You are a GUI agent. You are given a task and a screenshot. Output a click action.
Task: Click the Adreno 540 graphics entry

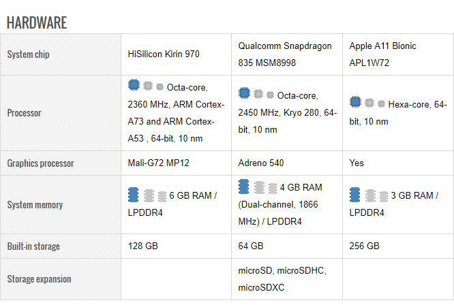point(261,163)
